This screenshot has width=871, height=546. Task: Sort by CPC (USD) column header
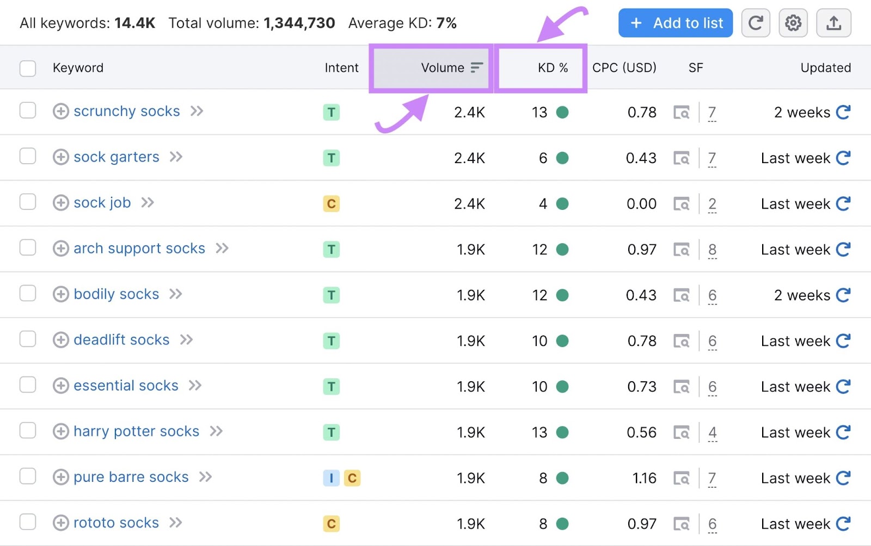(624, 68)
